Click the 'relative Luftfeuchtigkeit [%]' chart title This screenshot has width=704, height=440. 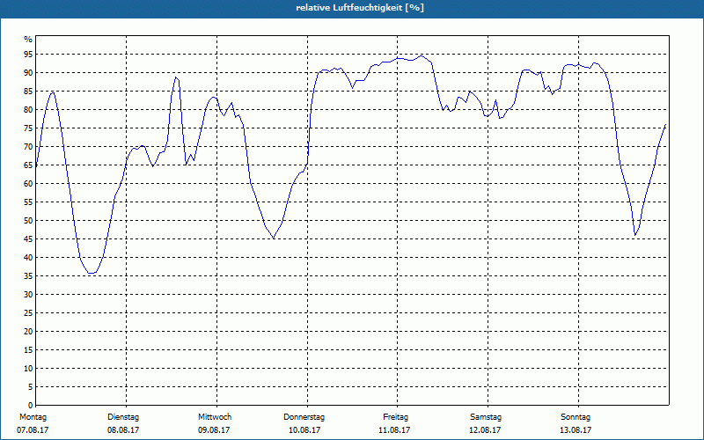[360, 8]
